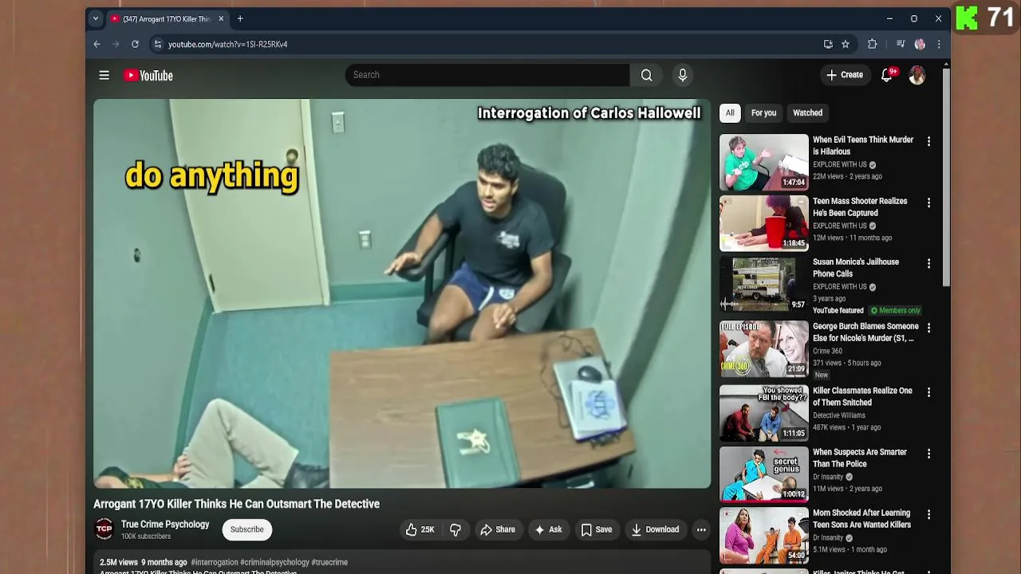Install or cast icon in address bar
This screenshot has height=574, width=1021.
click(828, 44)
